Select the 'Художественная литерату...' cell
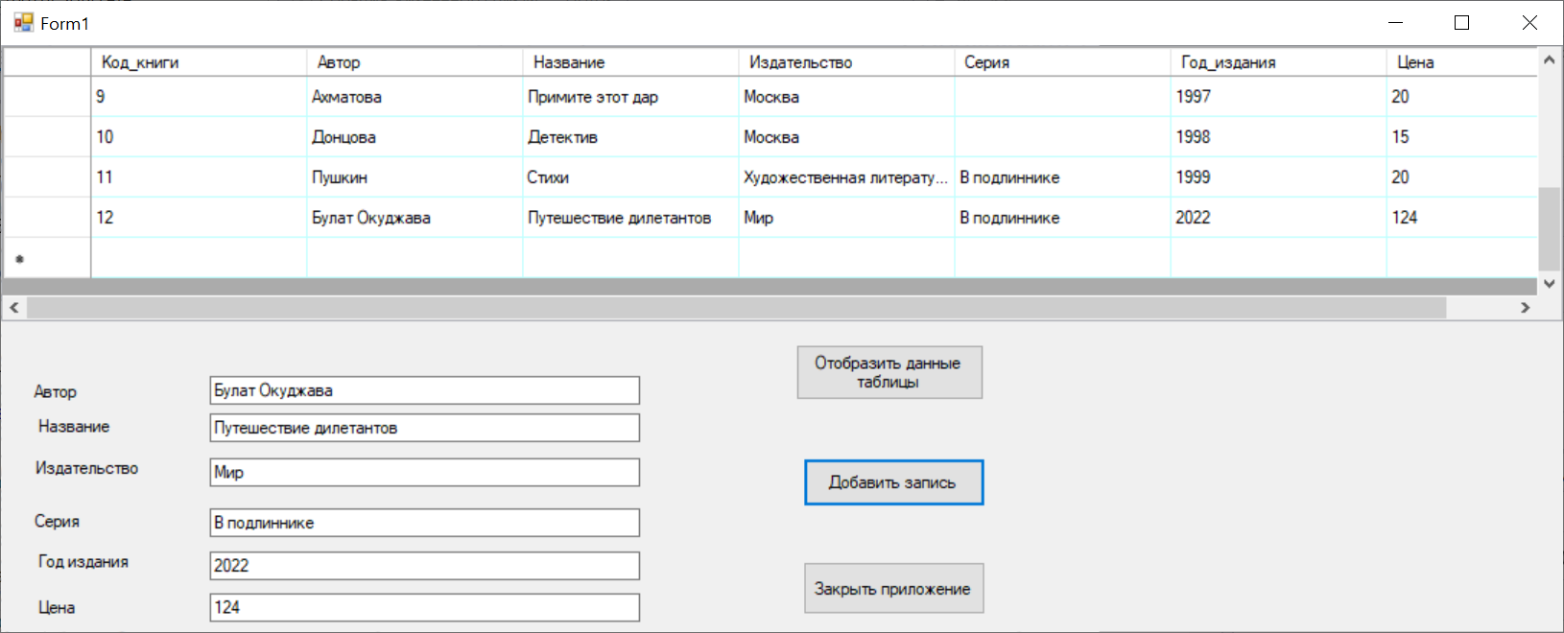 pyautogui.click(x=845, y=177)
